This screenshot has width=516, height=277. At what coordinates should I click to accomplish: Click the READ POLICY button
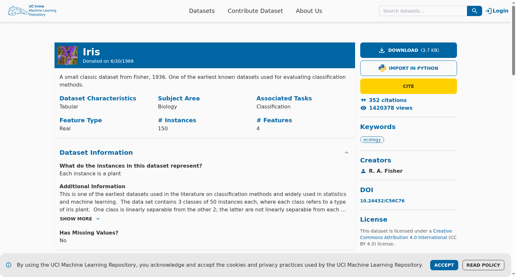click(483, 265)
